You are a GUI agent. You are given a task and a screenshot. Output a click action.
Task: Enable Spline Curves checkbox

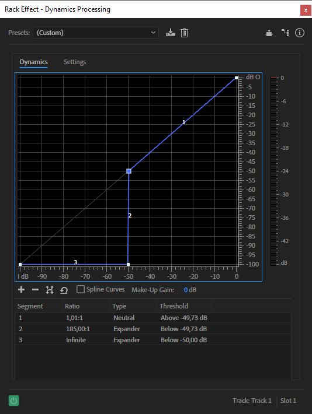pyautogui.click(x=81, y=289)
